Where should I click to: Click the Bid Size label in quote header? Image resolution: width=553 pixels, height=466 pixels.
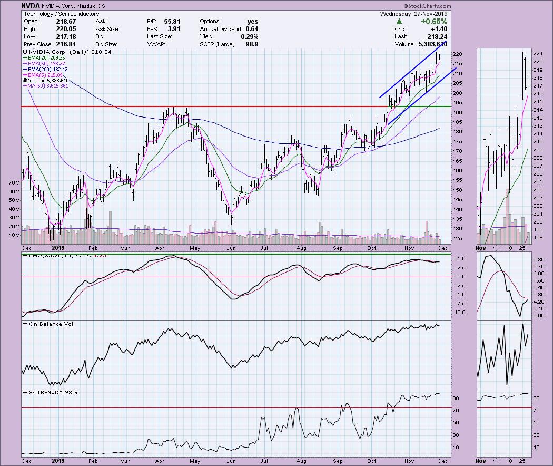(106, 44)
